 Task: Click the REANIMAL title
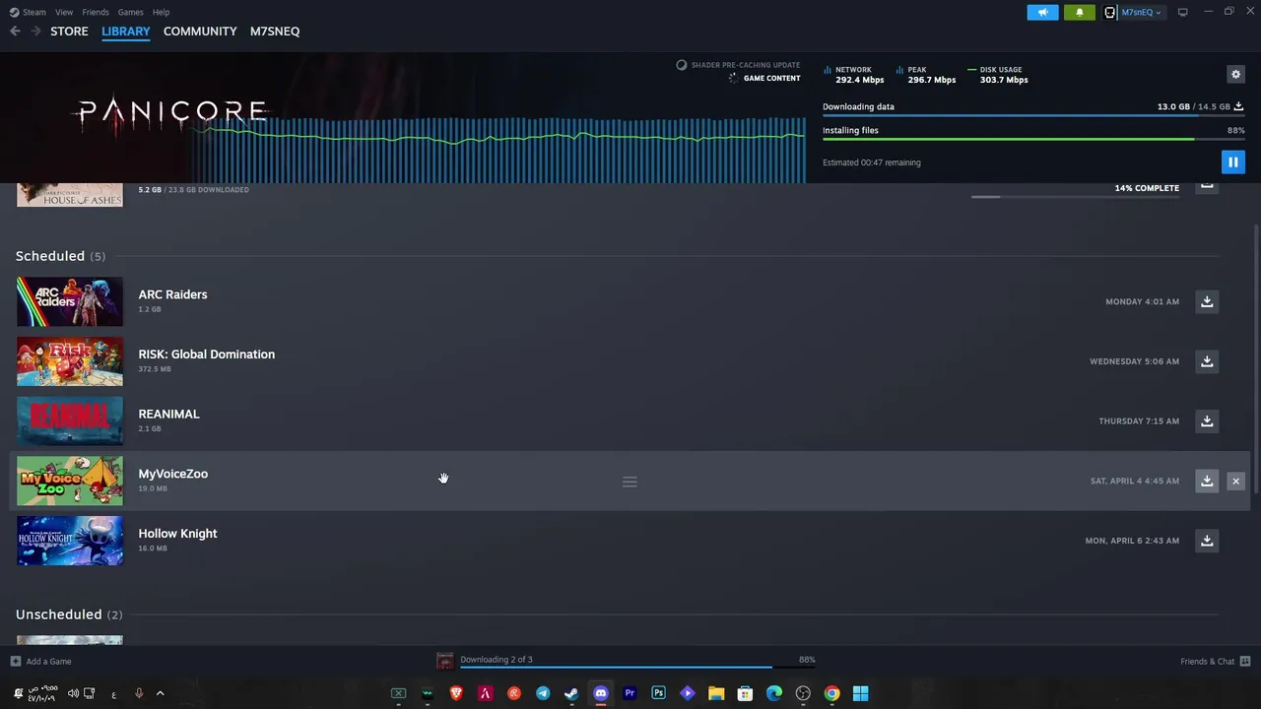click(x=168, y=414)
